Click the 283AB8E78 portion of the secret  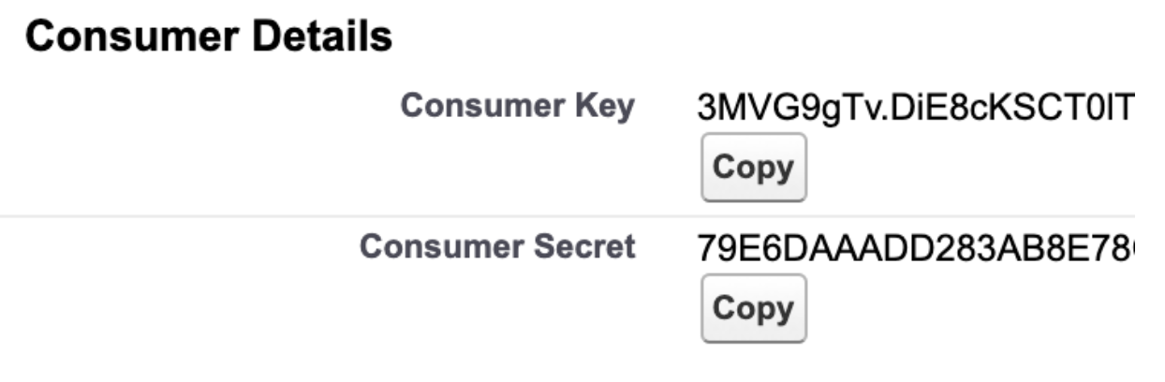click(x=1035, y=248)
